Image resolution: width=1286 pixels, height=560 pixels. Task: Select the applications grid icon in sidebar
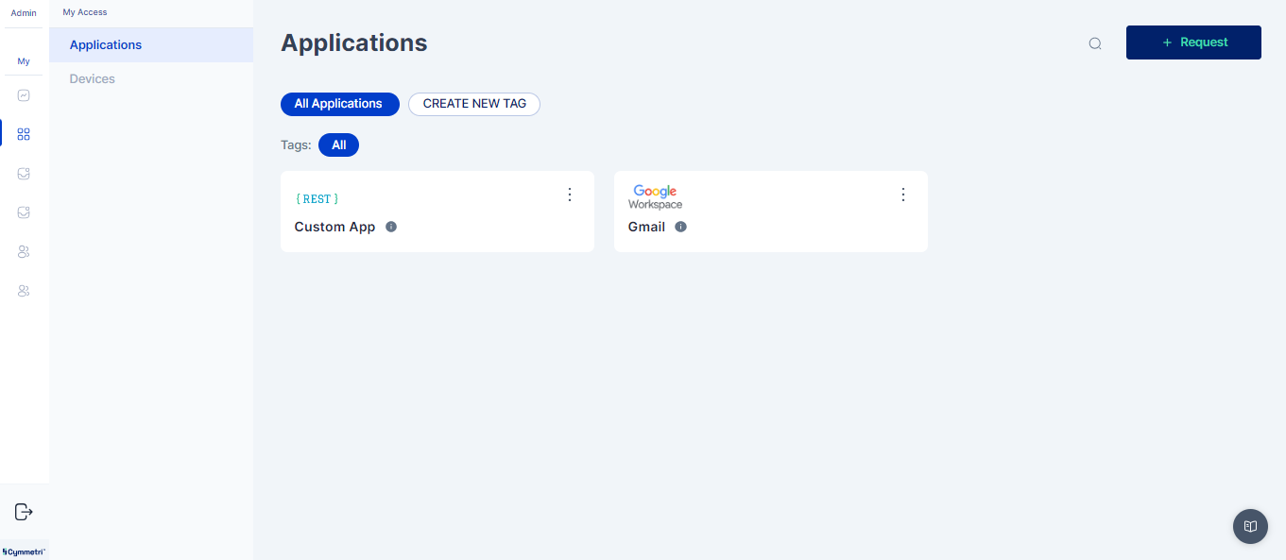coord(24,134)
